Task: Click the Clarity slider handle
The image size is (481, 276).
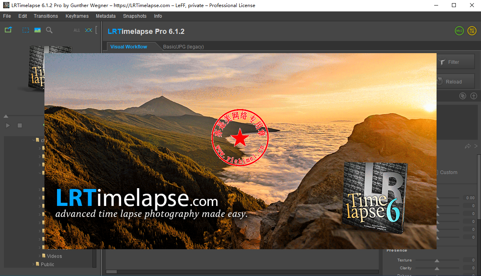Action: [x=437, y=269]
